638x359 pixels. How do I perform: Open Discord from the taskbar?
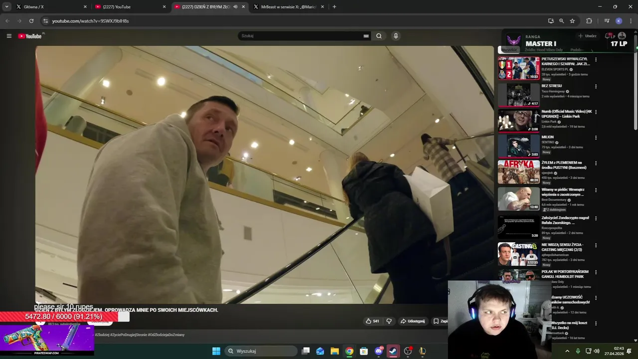point(379,351)
